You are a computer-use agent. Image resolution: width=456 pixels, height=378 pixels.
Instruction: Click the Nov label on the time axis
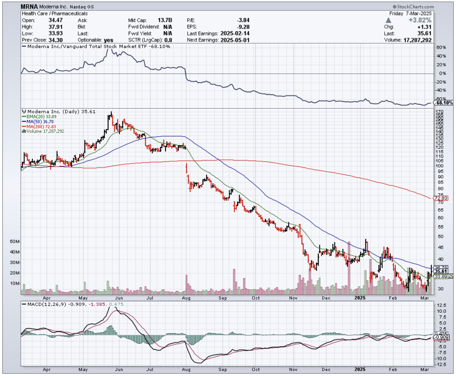tap(294, 298)
